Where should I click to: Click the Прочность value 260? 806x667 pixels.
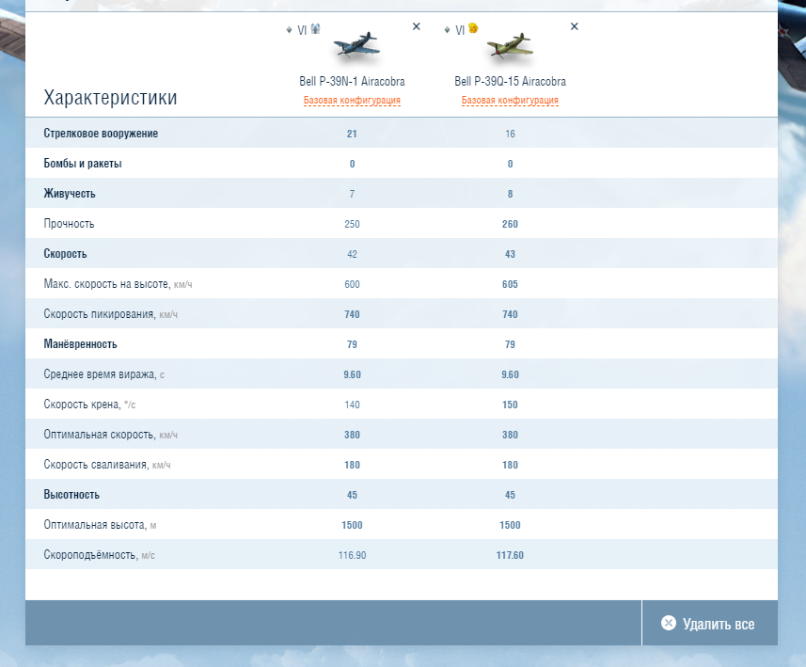[x=510, y=224]
